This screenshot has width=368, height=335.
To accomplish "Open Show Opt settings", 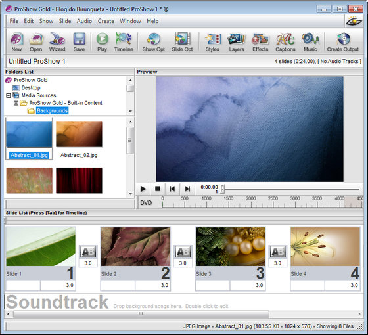I will tap(154, 42).
